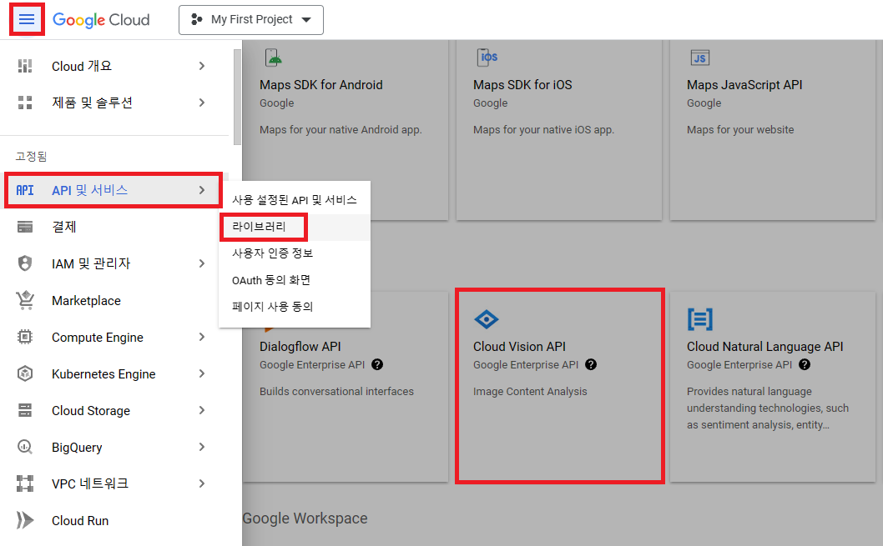Expand the VPC 네트워크 submenu arrow
This screenshot has height=546, width=883.
(x=202, y=483)
